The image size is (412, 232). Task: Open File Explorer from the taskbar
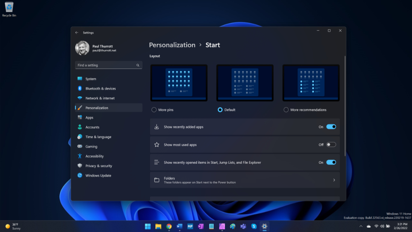pos(158,227)
